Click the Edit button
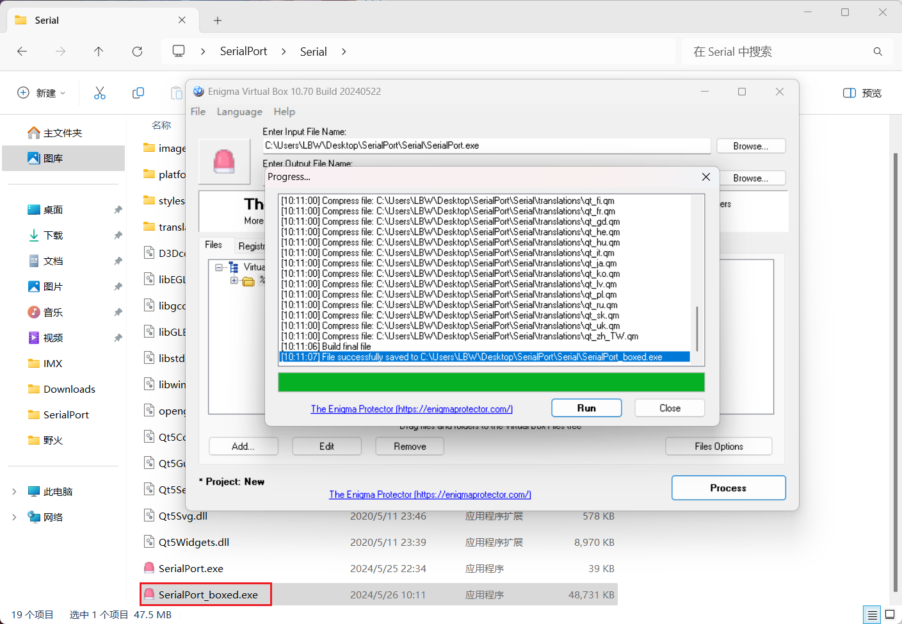This screenshot has width=902, height=624. coord(326,447)
